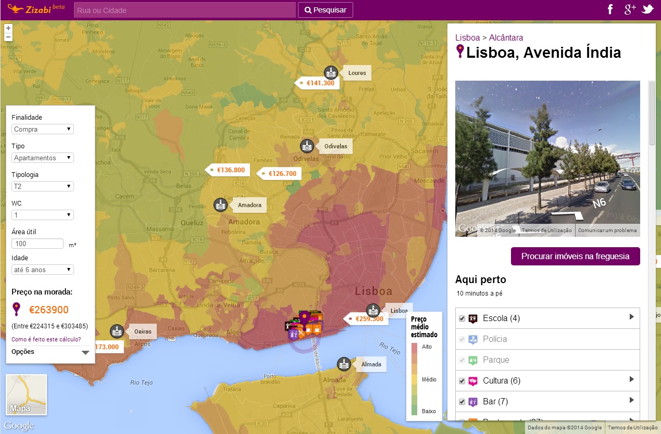
Task: Expand the Bar (7) list arrow
Action: point(631,400)
